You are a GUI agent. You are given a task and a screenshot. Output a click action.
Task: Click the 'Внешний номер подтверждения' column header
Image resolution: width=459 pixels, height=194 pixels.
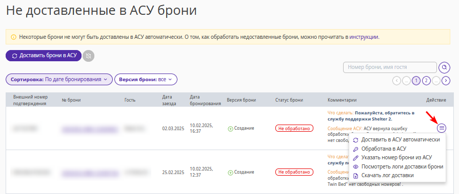point(30,100)
